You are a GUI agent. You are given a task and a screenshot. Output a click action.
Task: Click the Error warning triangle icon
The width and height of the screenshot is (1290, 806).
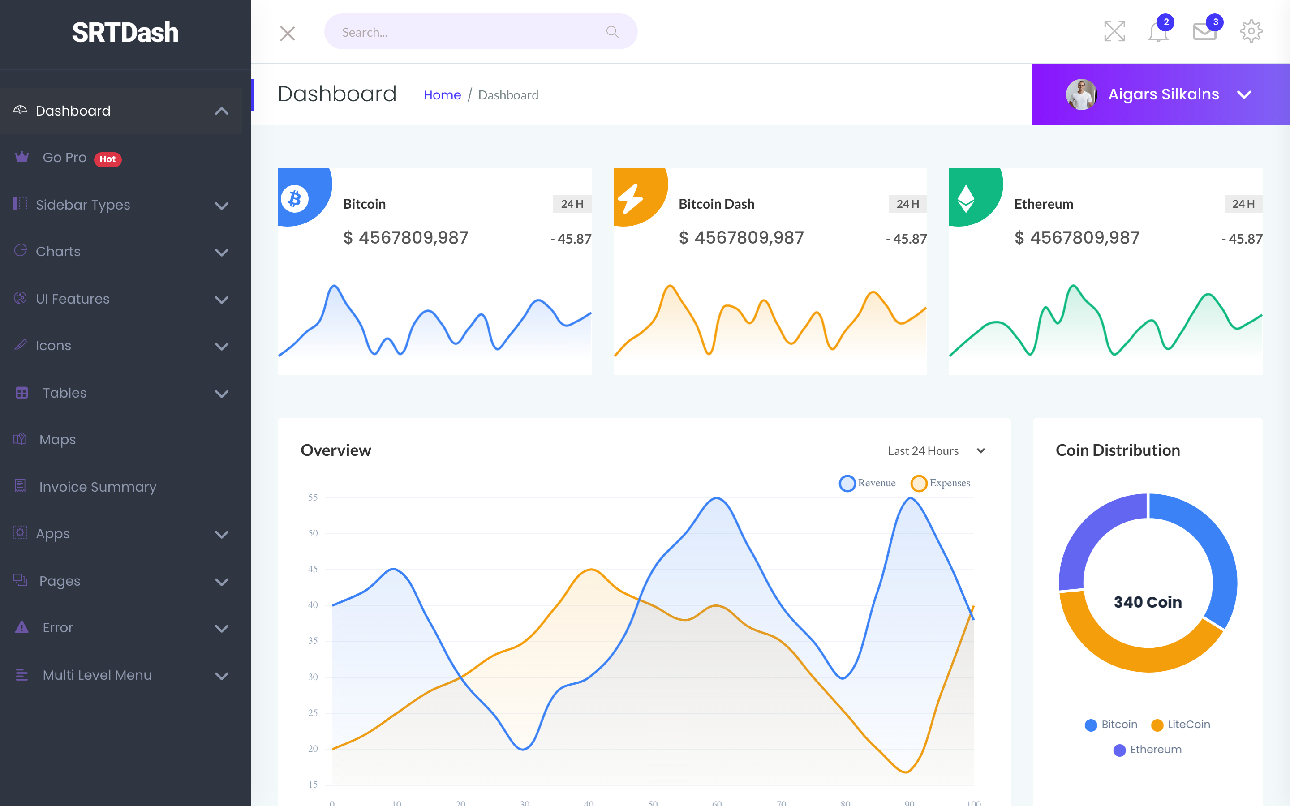[22, 627]
